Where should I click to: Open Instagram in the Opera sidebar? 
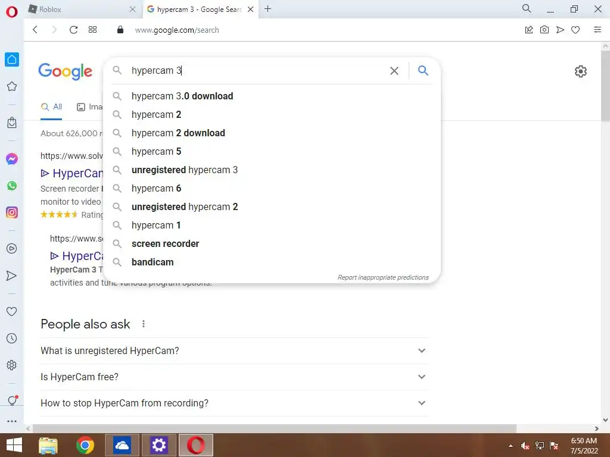click(x=12, y=212)
